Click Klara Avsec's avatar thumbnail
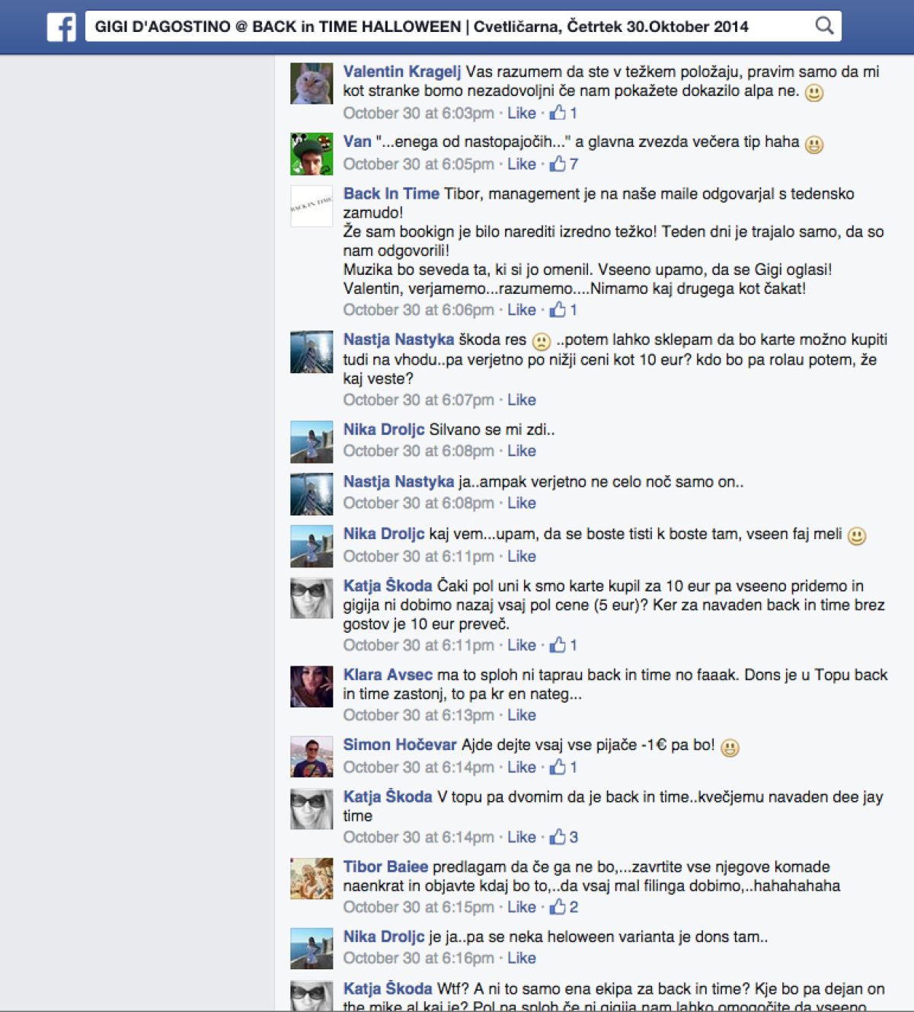This screenshot has height=1012, width=914. (x=312, y=687)
